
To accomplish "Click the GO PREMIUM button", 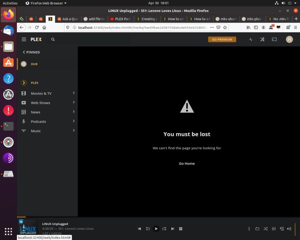I will pos(222,39).
